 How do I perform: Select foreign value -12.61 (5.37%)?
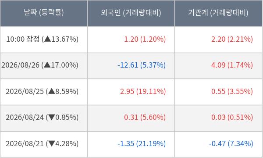[x=142, y=65]
